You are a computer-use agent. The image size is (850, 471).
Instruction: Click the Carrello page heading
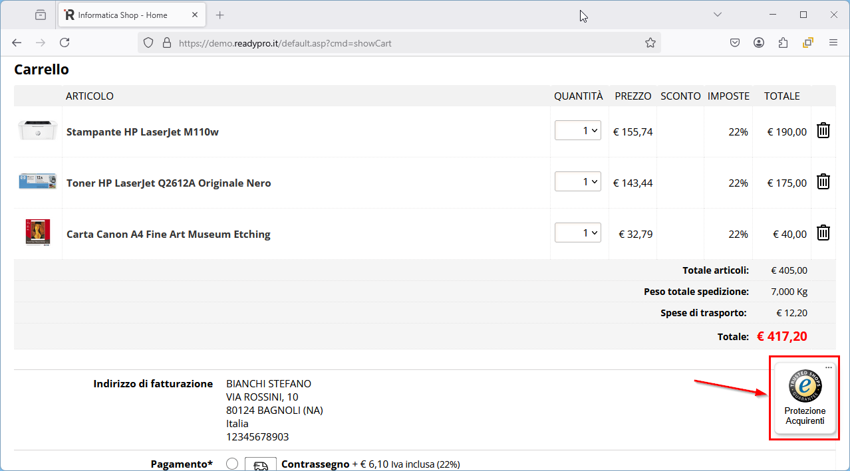coord(41,69)
